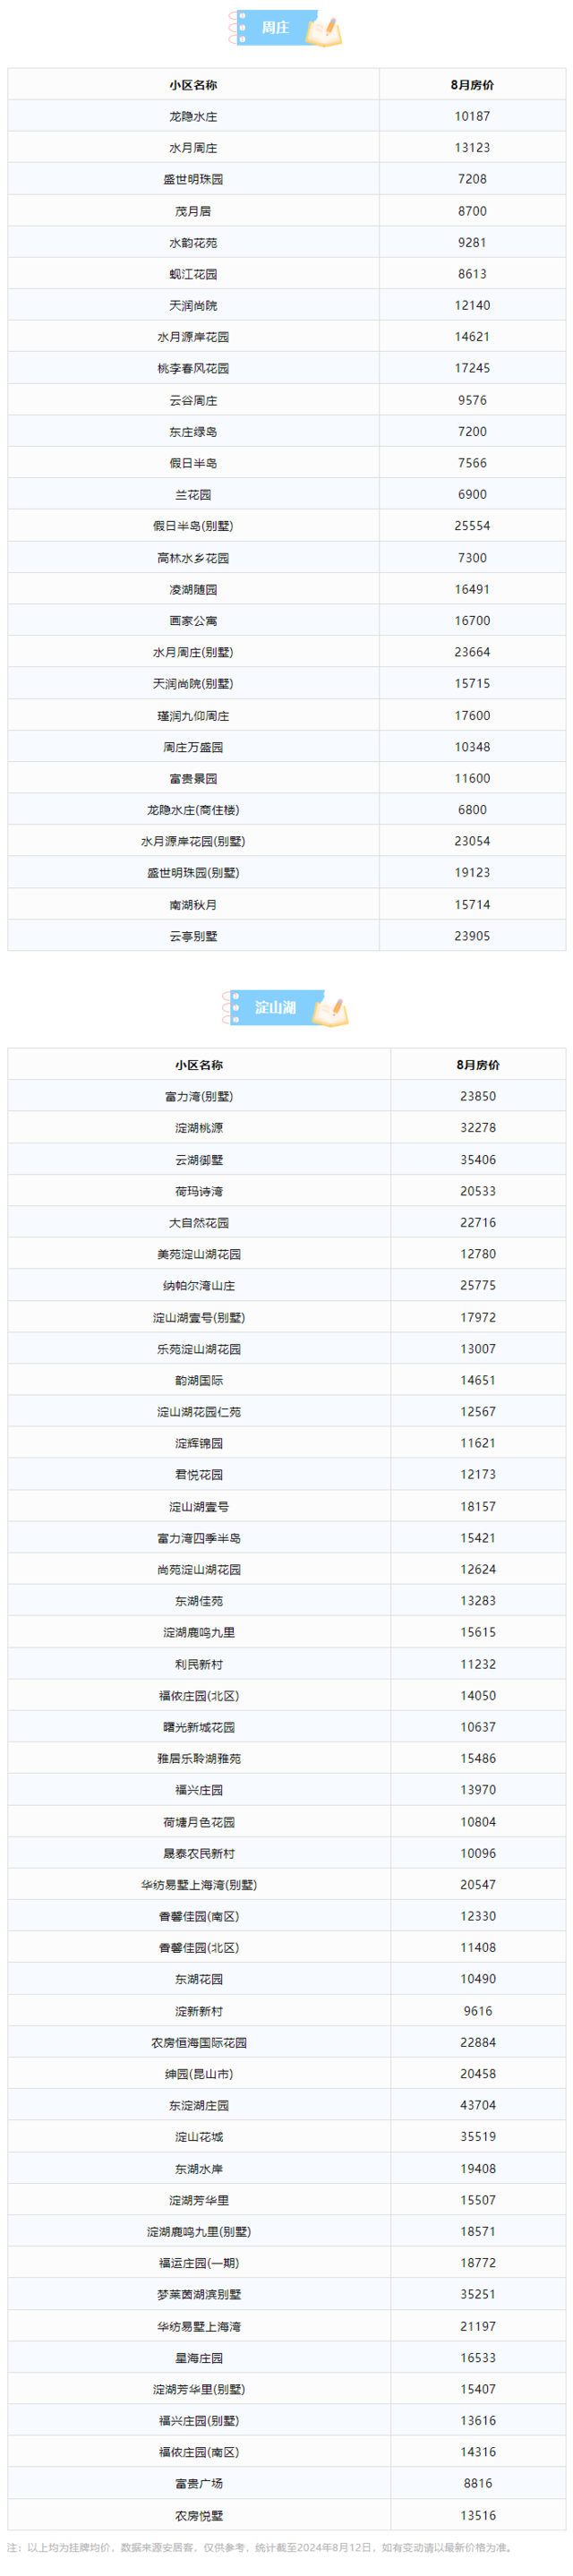Select the 云亭别墅 community name
Screen dimensions: 573x2576
[x=193, y=936]
